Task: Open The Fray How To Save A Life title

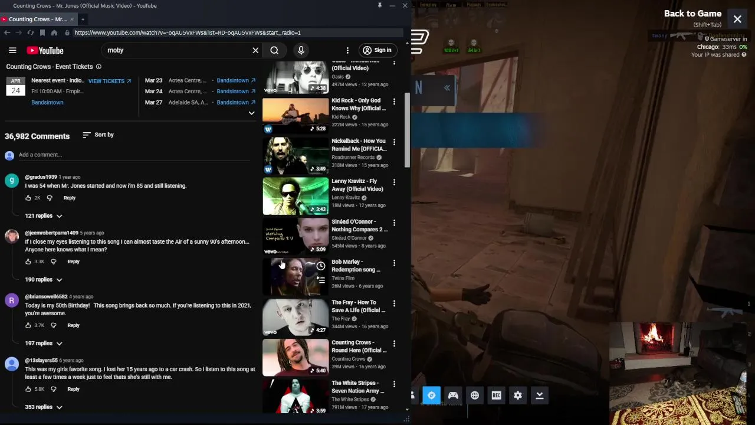Action: tap(358, 306)
